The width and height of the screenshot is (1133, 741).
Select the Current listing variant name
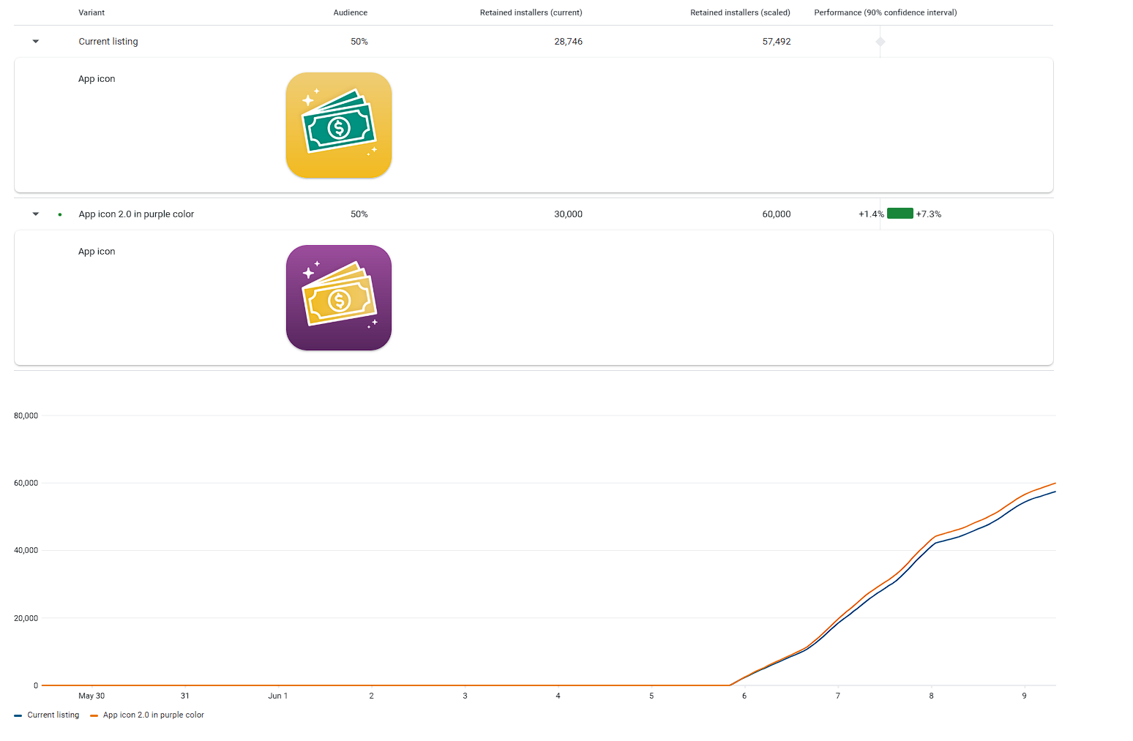(x=108, y=42)
